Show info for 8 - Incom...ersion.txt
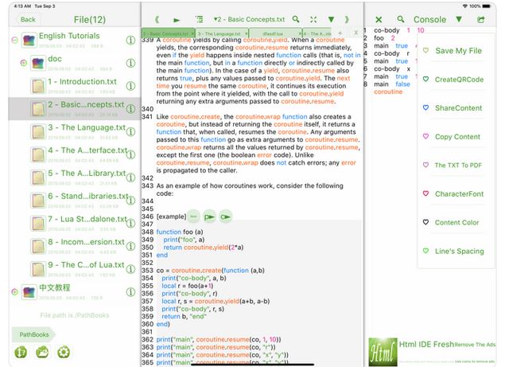Viewport: 505px width, 367px height. [x=130, y=246]
